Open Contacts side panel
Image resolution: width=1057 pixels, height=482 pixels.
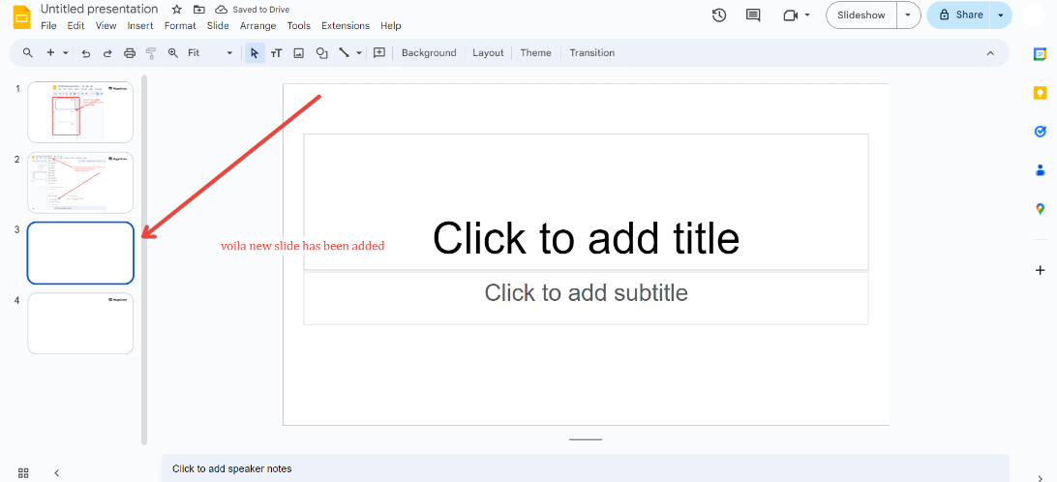tap(1041, 170)
